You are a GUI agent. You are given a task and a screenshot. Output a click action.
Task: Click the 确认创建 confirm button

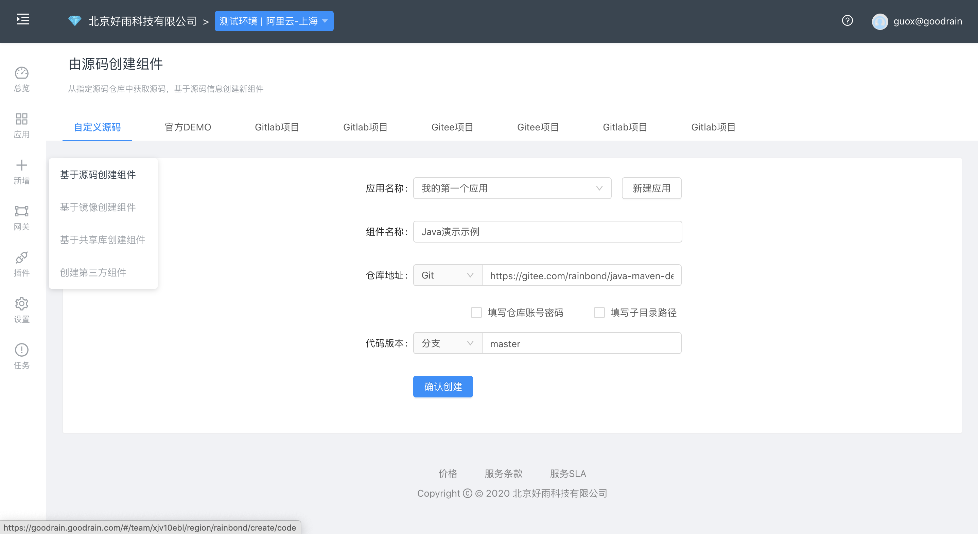click(x=443, y=386)
